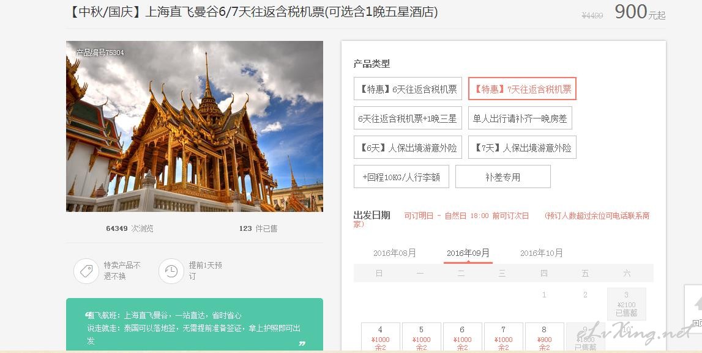
Task: Click the 产品编号75304 label on the photo
Action: (100, 53)
